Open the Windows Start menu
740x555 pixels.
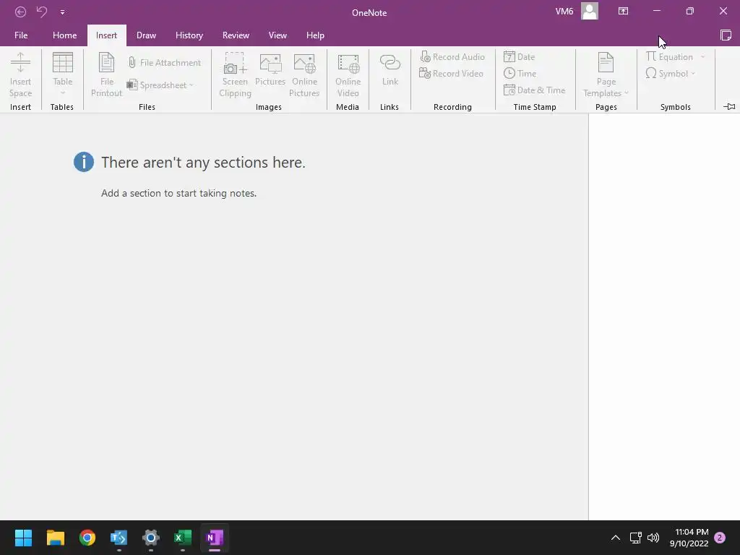coord(23,538)
